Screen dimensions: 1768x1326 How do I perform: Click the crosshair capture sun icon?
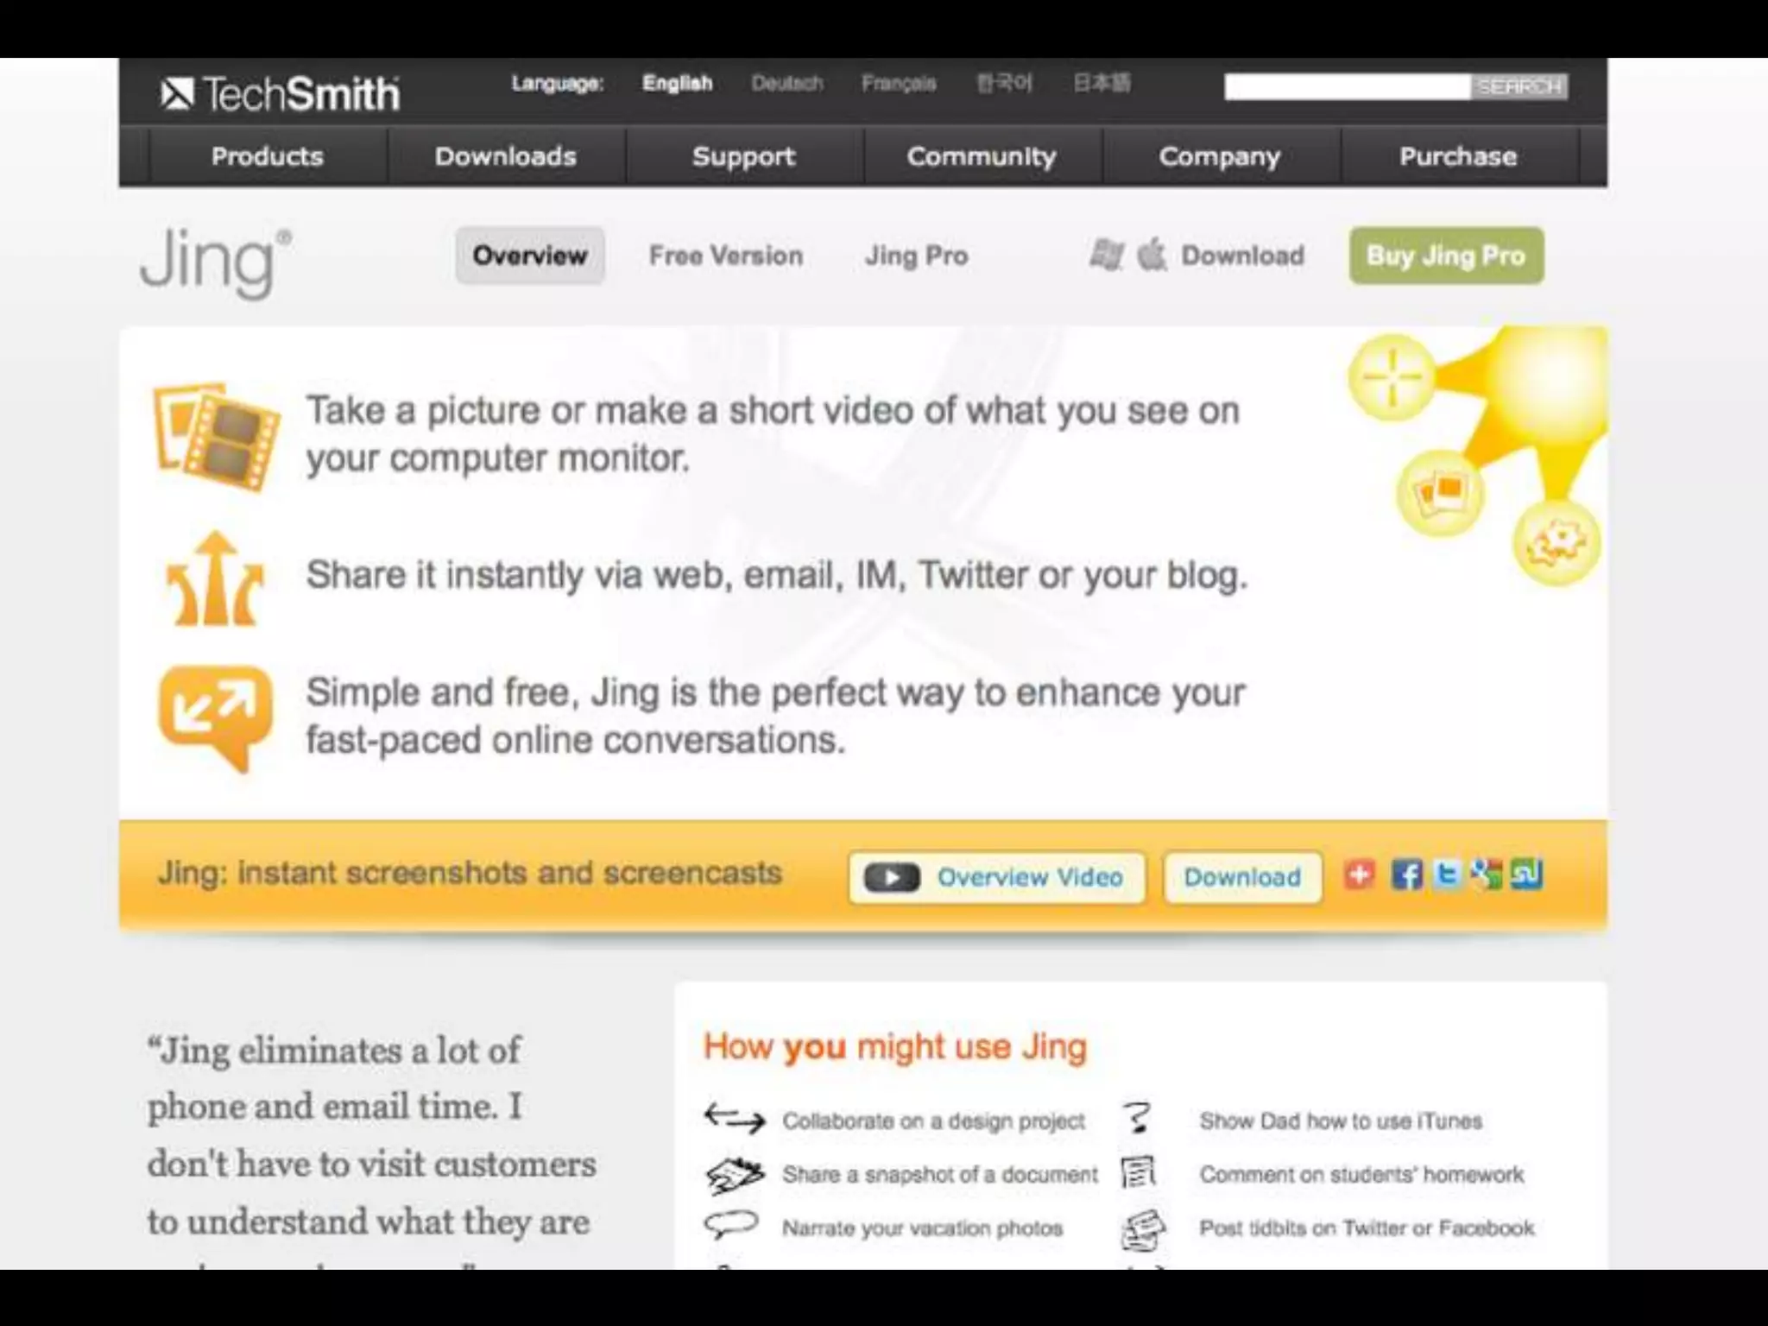(1392, 377)
